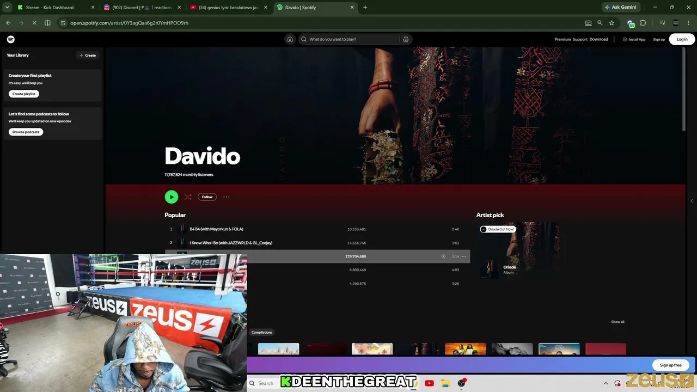Select track I Know Who I Be
The height and width of the screenshot is (392, 697).
[x=231, y=243]
